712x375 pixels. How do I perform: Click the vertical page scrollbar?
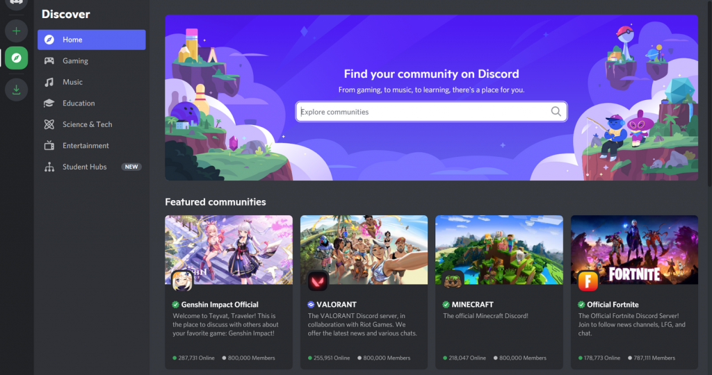point(710,93)
